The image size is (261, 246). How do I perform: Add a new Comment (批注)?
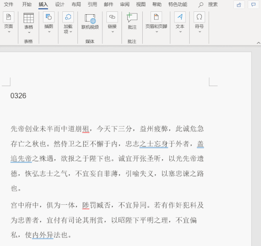point(132,18)
